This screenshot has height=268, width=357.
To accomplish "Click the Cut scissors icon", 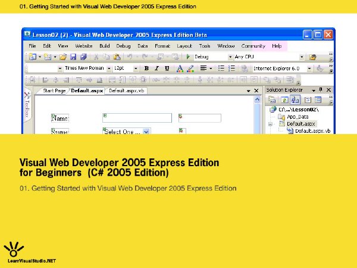I will point(96,57).
